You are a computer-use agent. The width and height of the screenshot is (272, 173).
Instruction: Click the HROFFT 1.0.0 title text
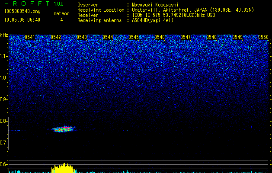click(x=34, y=3)
